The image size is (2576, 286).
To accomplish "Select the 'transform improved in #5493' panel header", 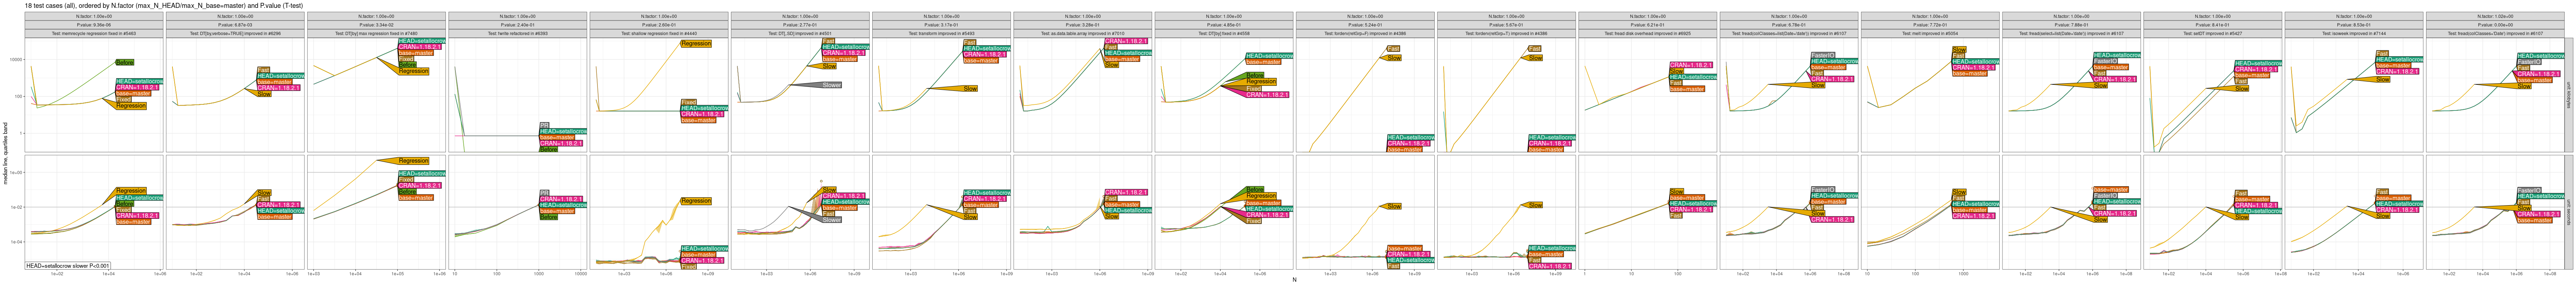I will (x=941, y=33).
